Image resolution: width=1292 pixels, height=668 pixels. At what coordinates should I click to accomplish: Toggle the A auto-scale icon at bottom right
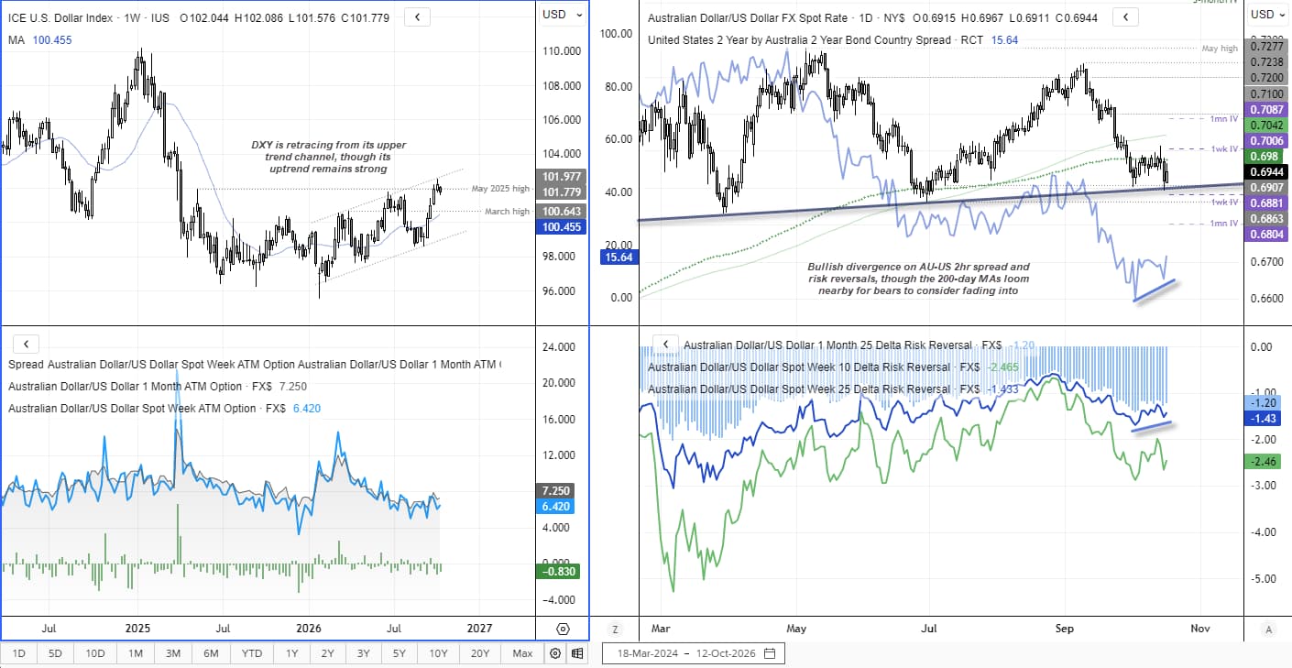point(1268,630)
